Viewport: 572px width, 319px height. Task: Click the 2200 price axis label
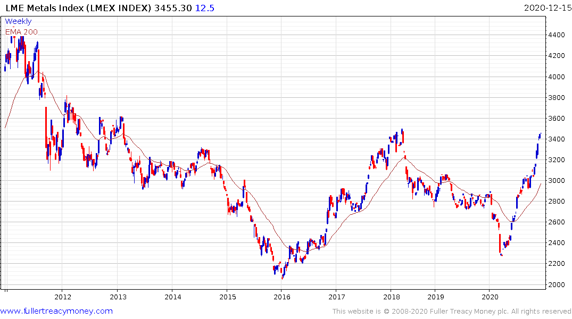557,264
